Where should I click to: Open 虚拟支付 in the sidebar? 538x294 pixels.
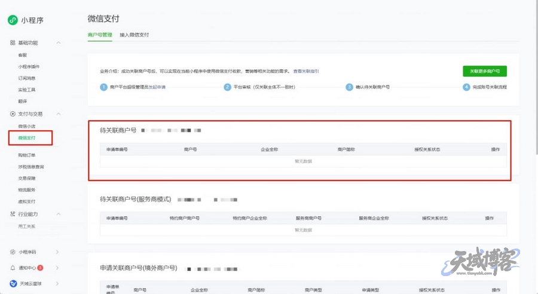[27, 201]
